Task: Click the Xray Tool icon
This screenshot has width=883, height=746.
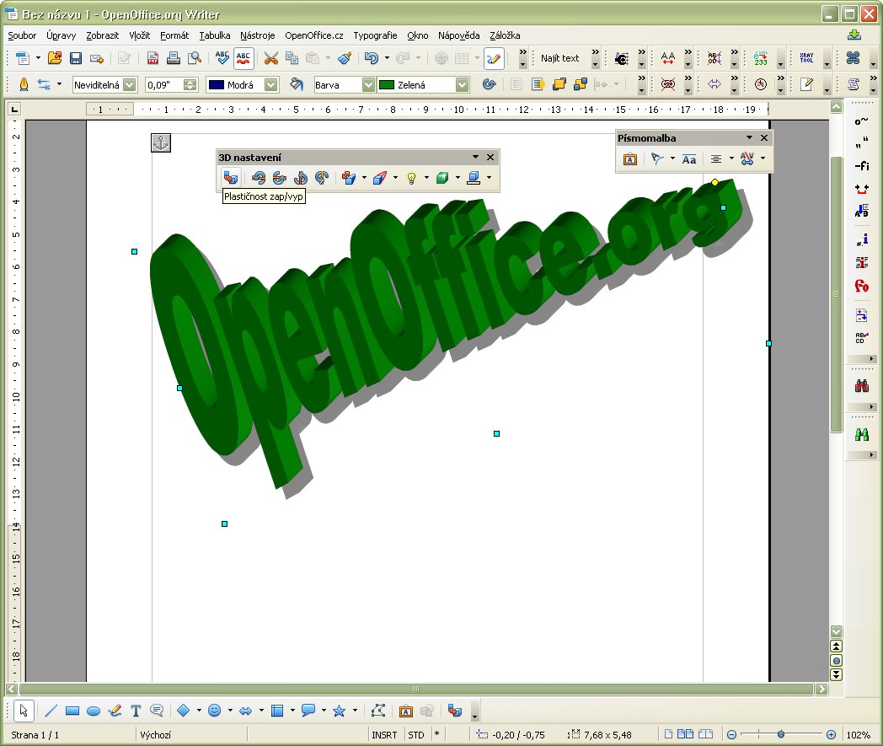Action: point(806,57)
